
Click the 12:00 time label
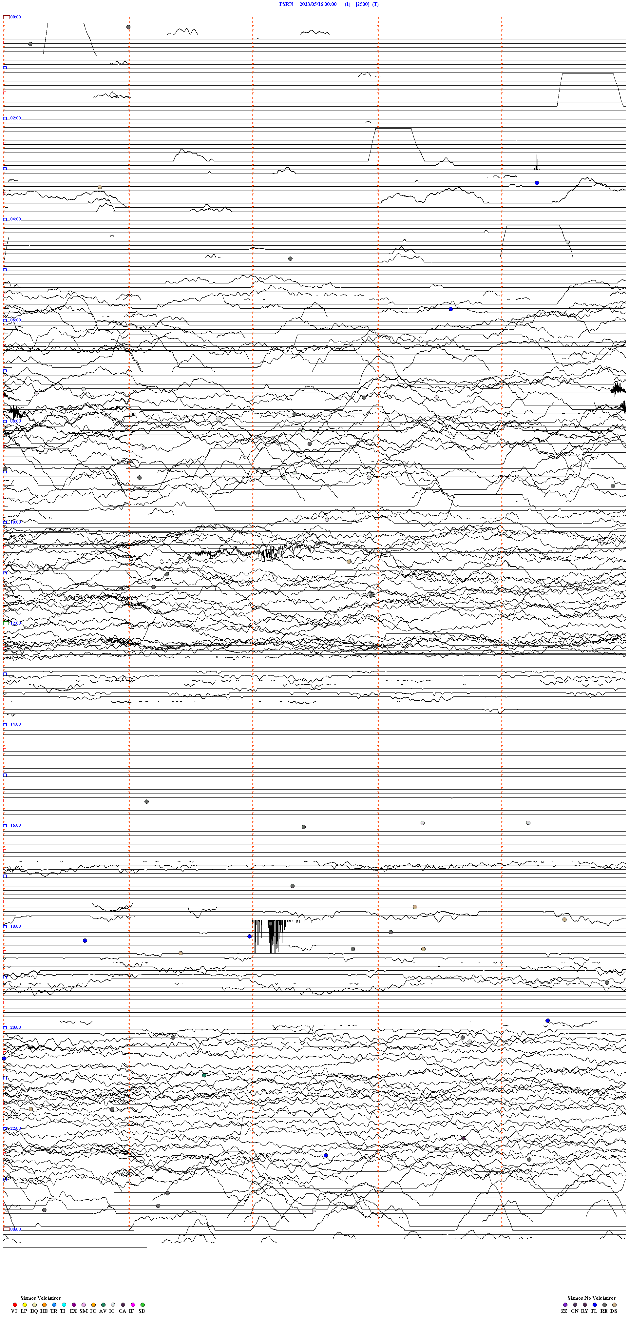pos(15,623)
